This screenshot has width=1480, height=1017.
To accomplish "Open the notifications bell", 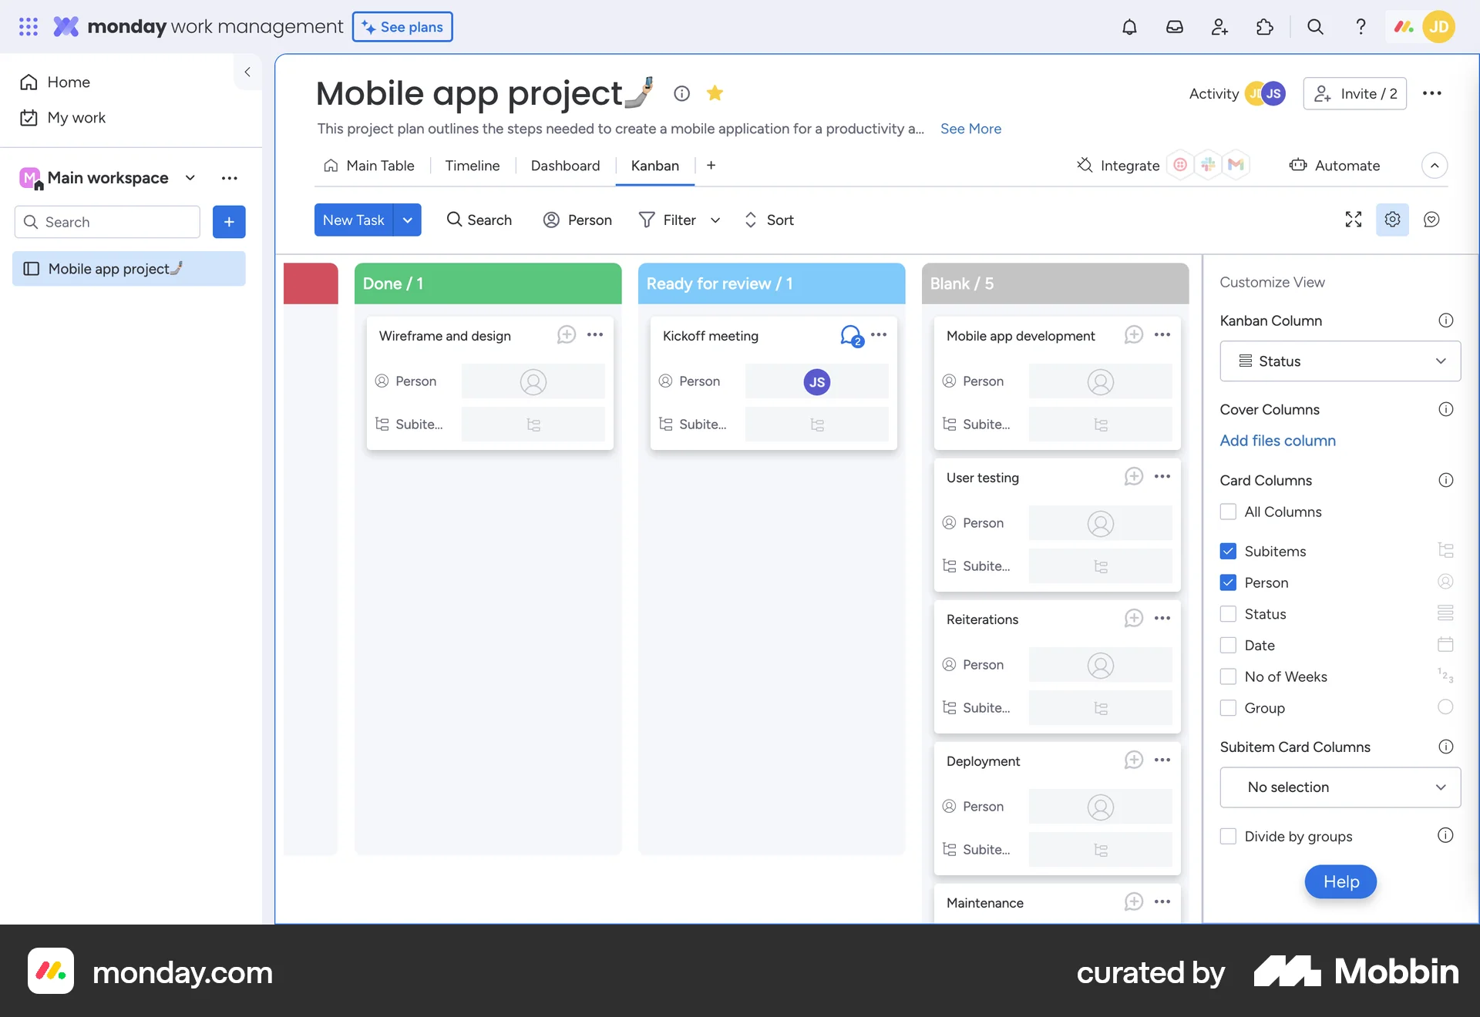I will [1130, 26].
